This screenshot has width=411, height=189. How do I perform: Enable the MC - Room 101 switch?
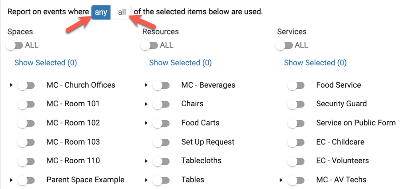coord(26,104)
